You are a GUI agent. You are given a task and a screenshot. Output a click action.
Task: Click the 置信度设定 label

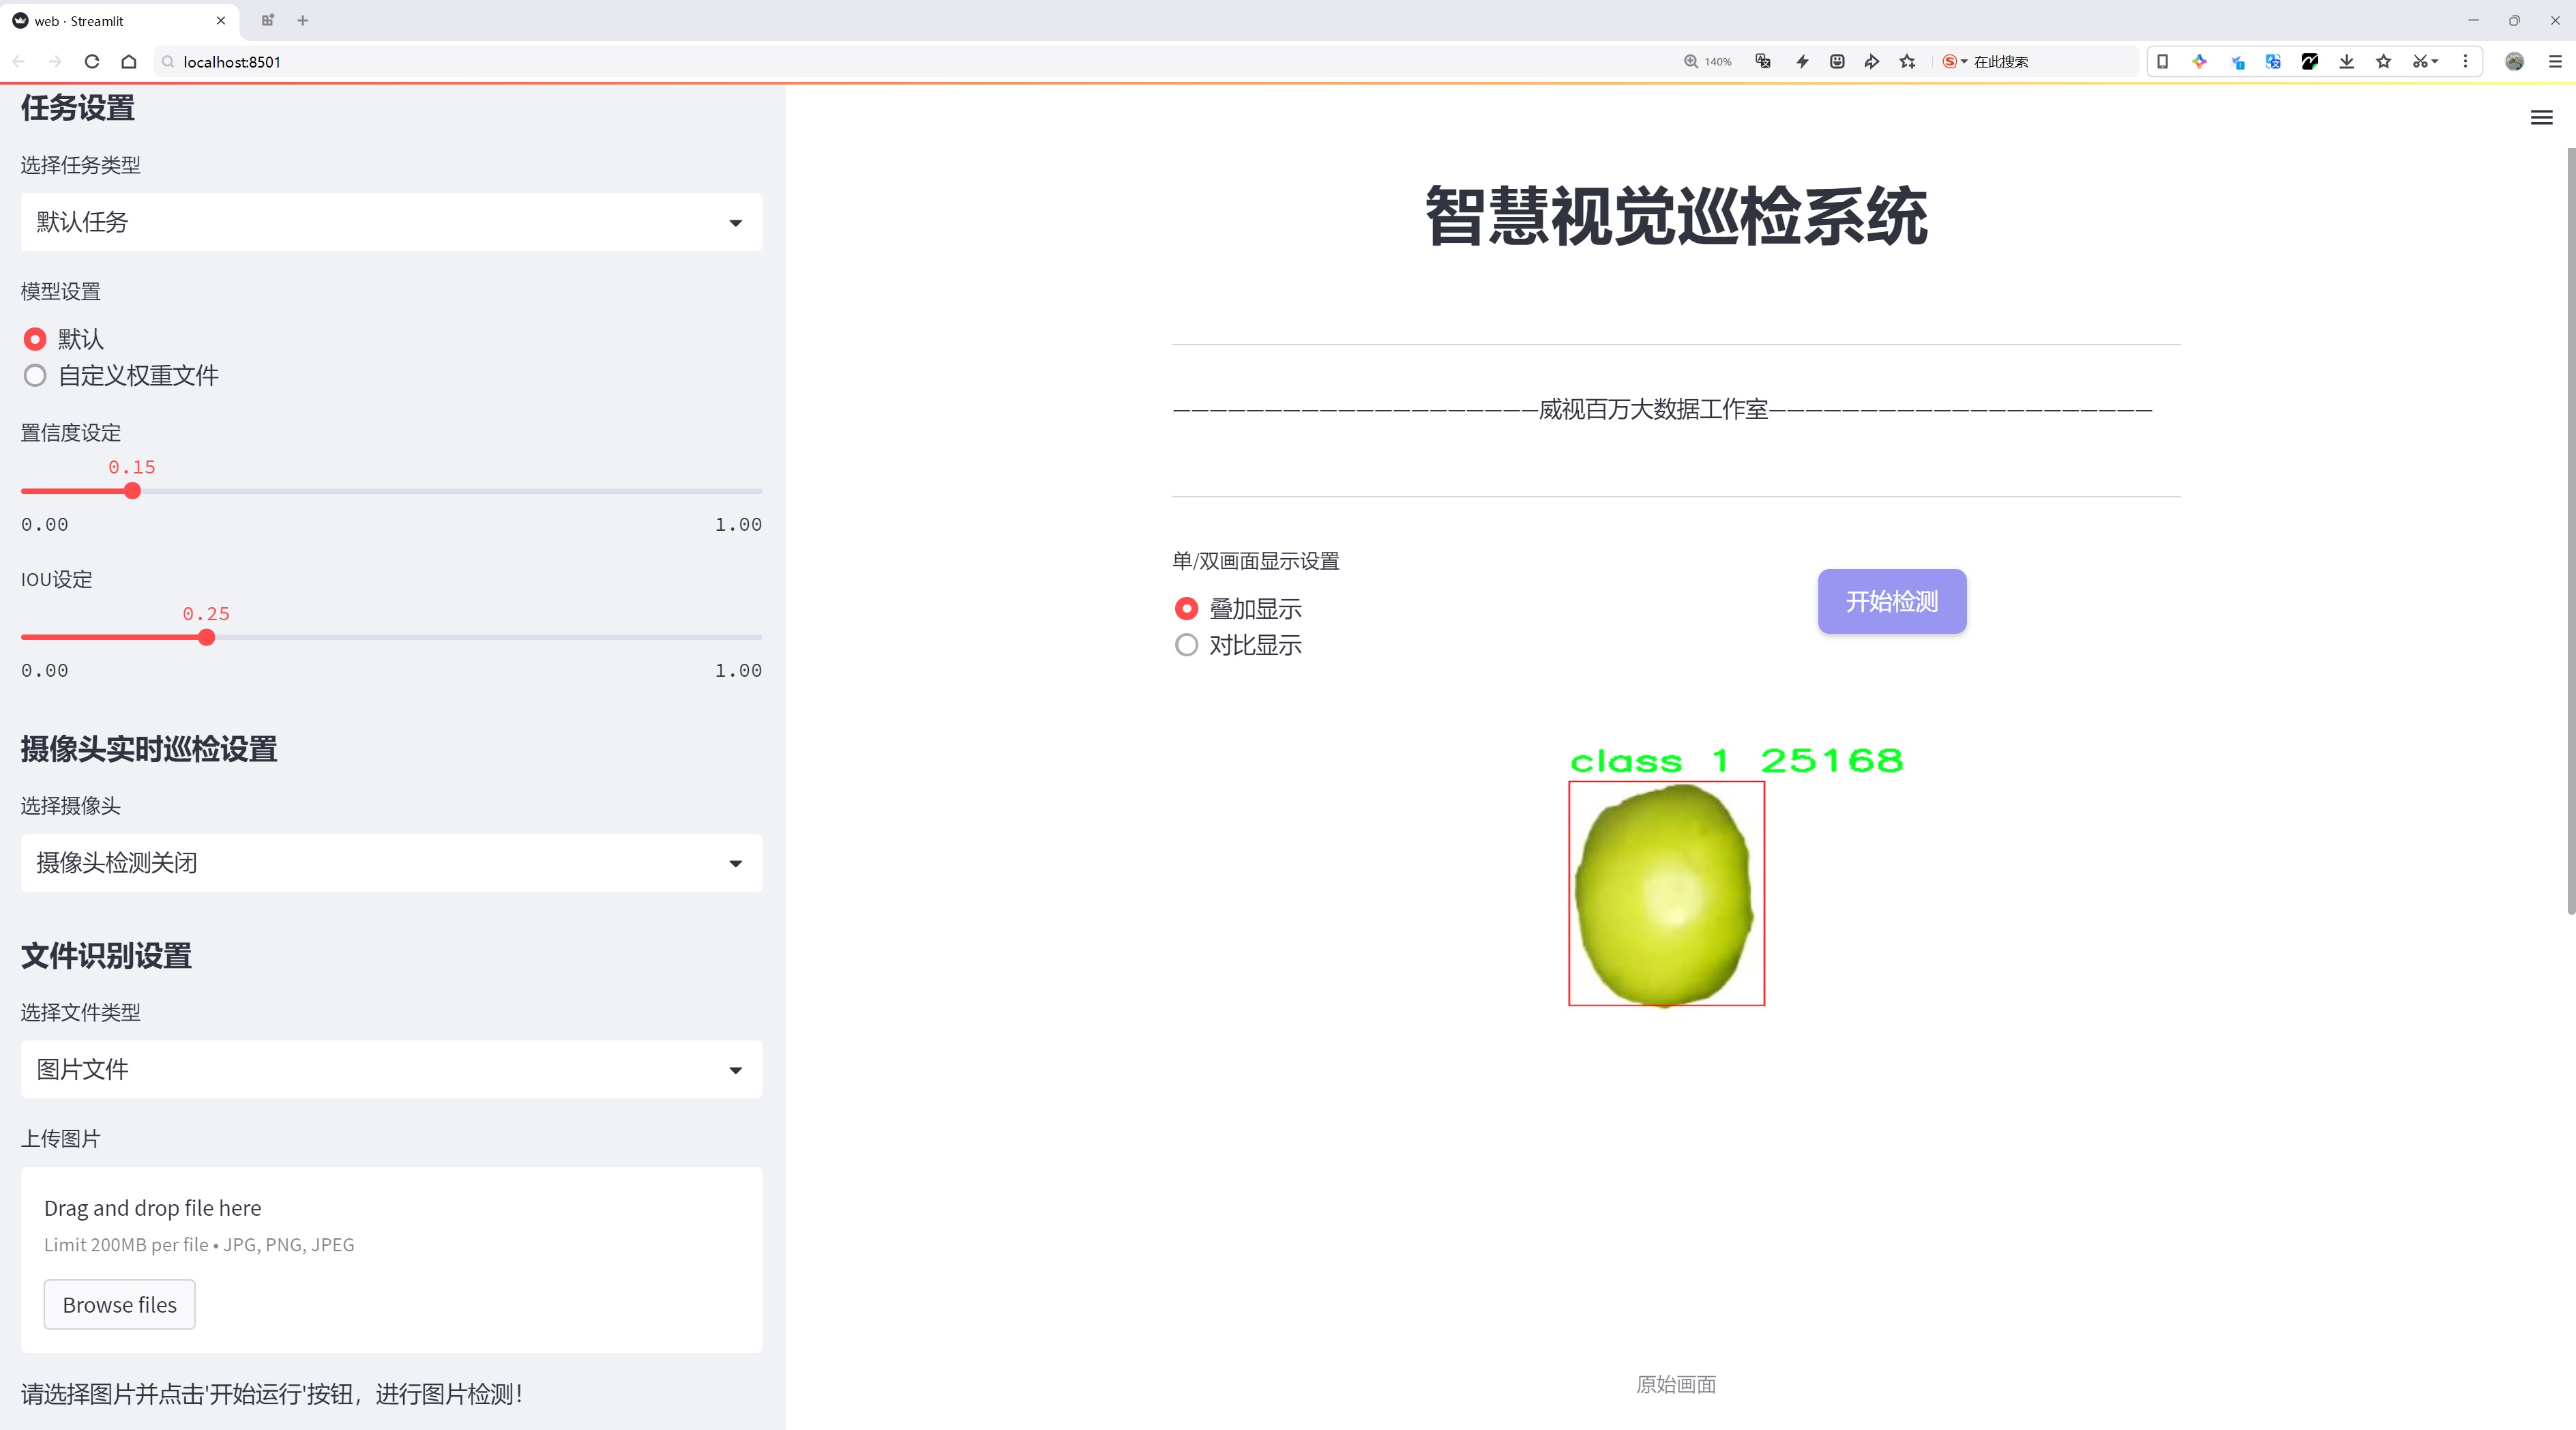click(x=71, y=433)
